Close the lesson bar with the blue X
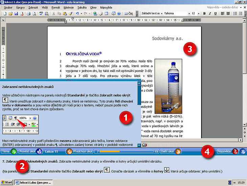 pyautogui.click(x=243, y=151)
